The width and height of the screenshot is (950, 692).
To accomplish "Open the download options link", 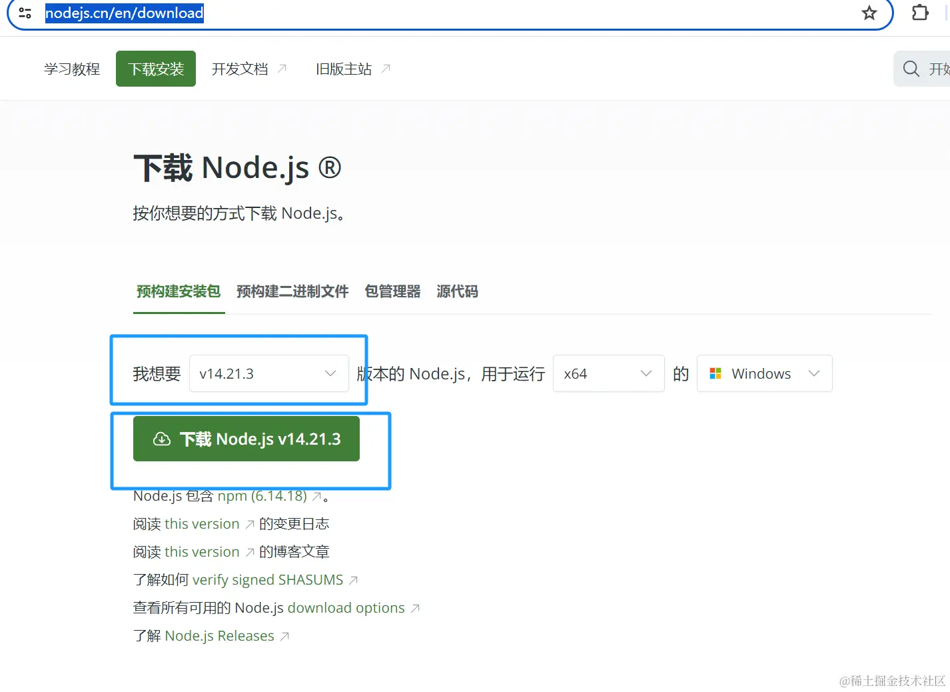I will (346, 608).
